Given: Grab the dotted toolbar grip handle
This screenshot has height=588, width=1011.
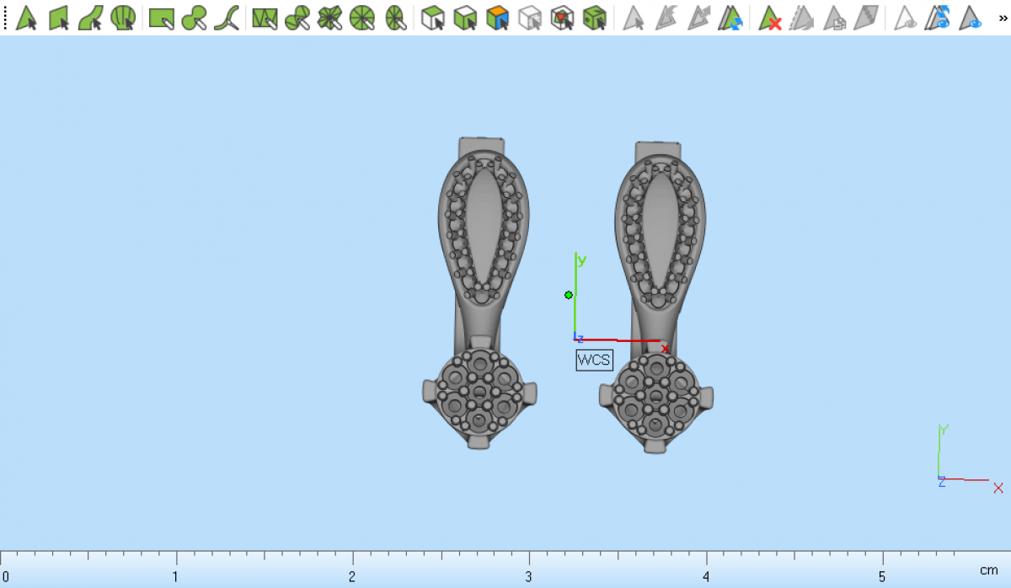Looking at the screenshot, I should click(x=5, y=18).
